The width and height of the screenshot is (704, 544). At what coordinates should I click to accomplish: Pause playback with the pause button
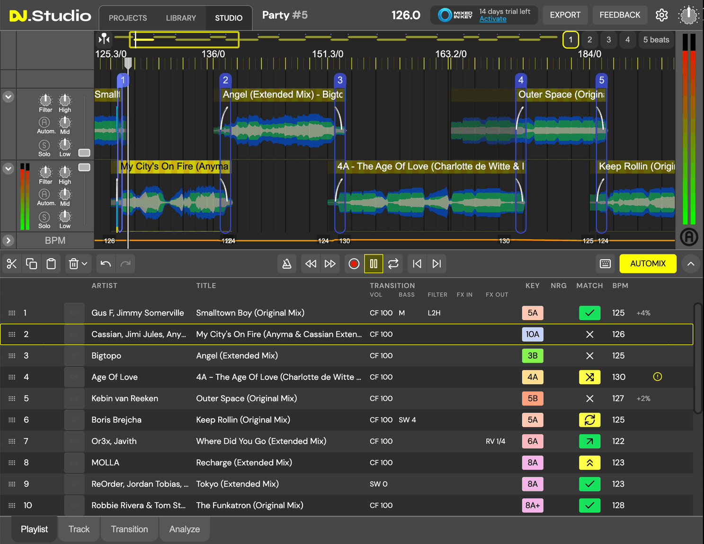(x=374, y=264)
